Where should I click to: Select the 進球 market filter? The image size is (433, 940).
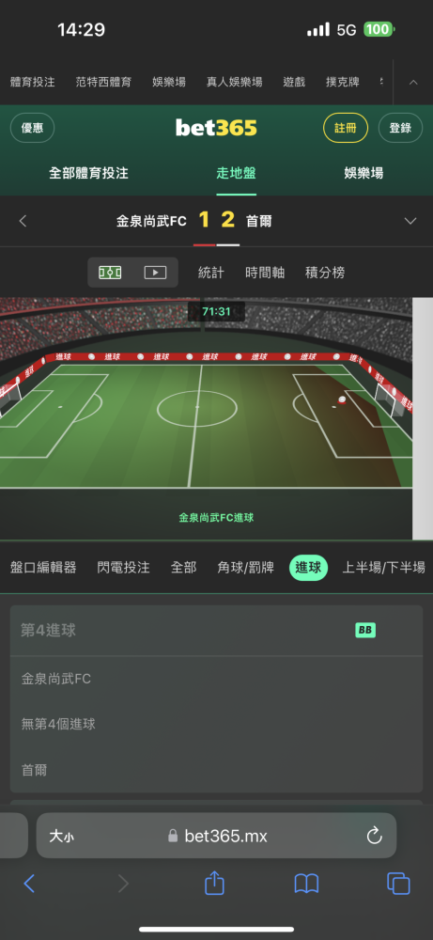click(308, 568)
